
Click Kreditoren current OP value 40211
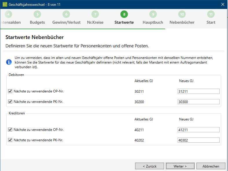(139, 130)
